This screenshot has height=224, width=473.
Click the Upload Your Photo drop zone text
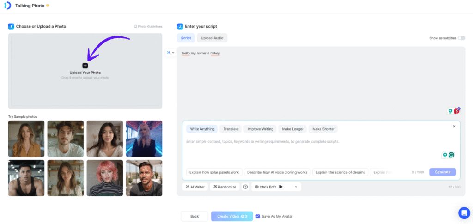pos(85,73)
